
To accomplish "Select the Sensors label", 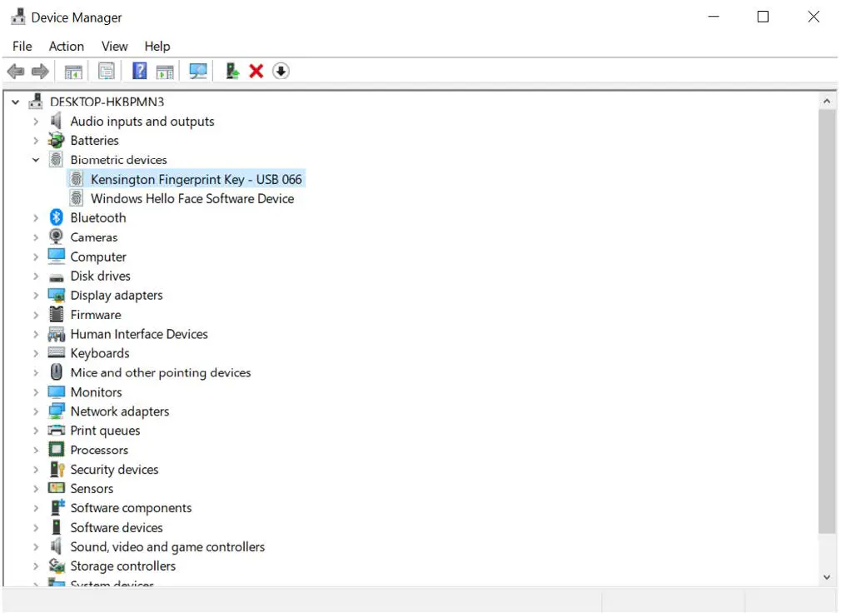I will 92,489.
